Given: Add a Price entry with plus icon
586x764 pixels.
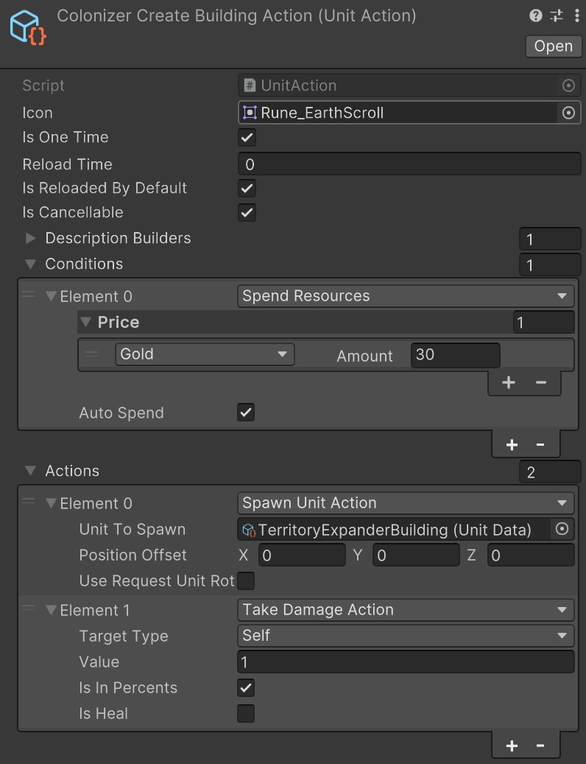Looking at the screenshot, I should 508,382.
